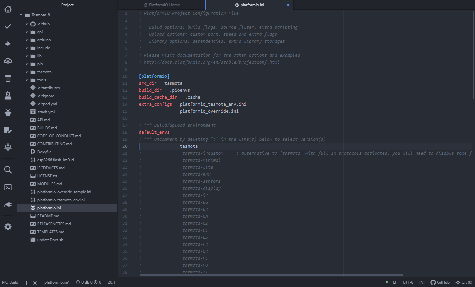Click the sidebar icon just below the checklist
The height and width of the screenshot is (287, 475).
(8, 147)
